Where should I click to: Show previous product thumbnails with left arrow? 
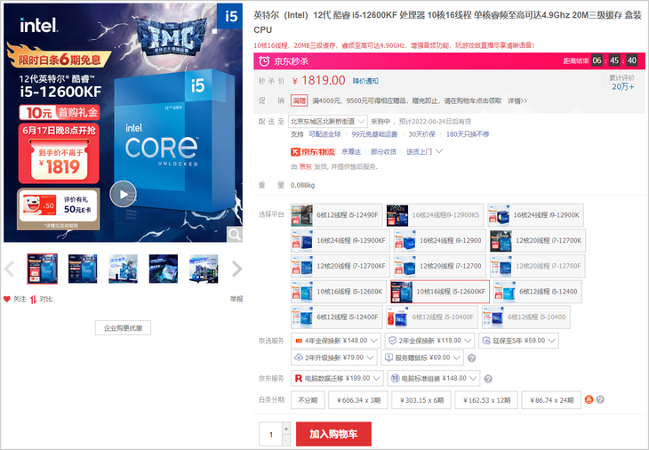pos(9,269)
